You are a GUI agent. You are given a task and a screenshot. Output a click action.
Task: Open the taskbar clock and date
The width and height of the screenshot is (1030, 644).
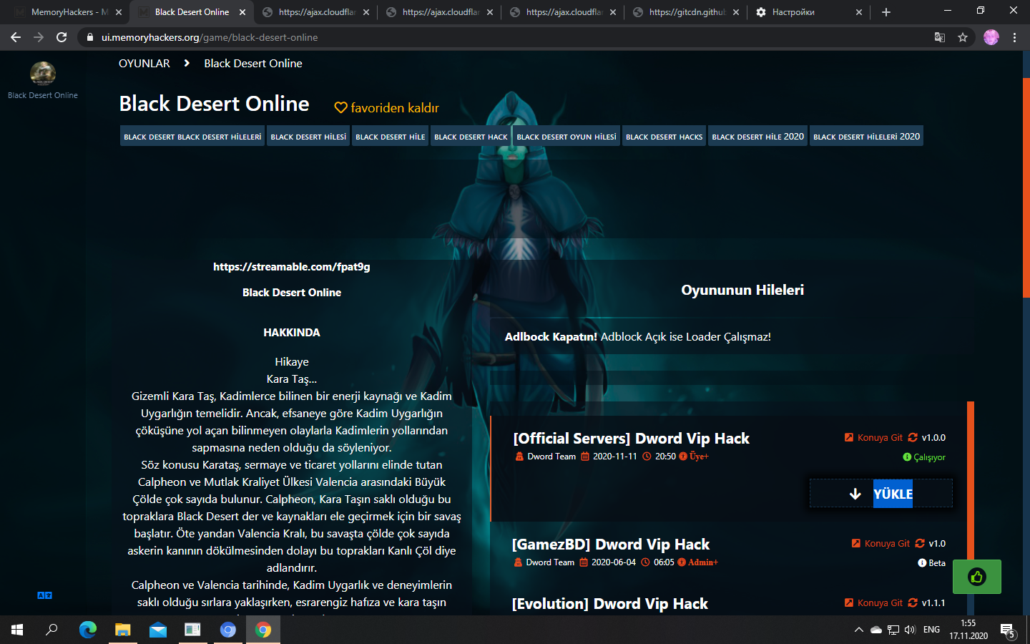968,630
